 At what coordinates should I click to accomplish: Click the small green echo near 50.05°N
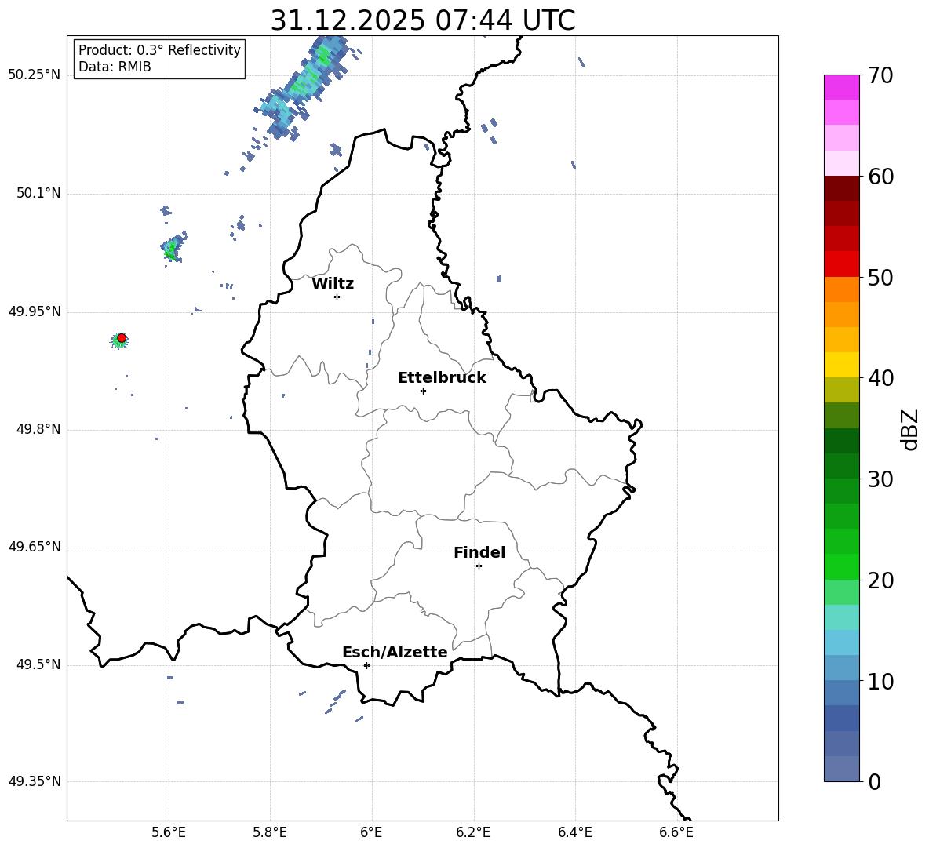click(173, 248)
